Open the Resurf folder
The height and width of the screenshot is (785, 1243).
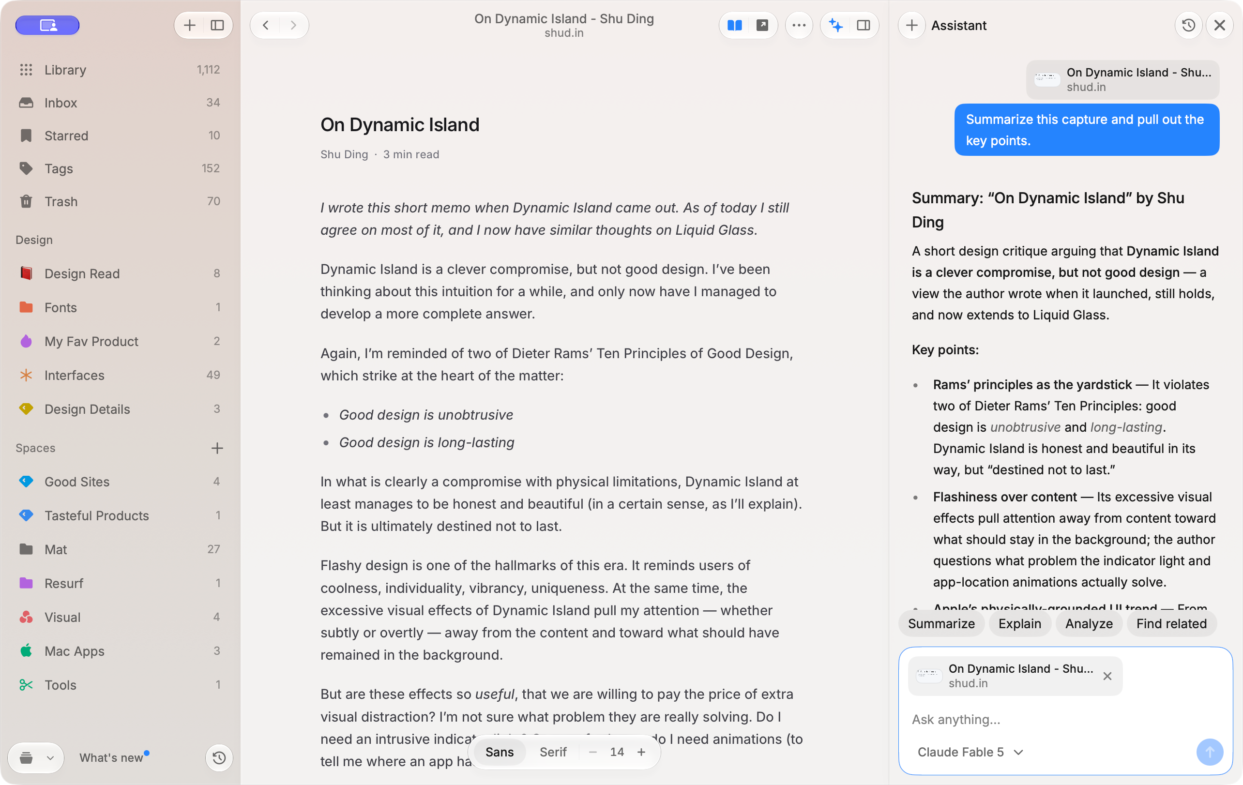pos(120,583)
